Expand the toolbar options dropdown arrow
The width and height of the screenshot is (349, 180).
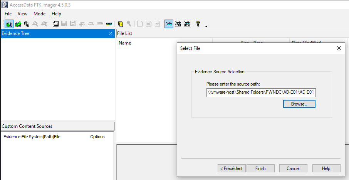[206, 26]
